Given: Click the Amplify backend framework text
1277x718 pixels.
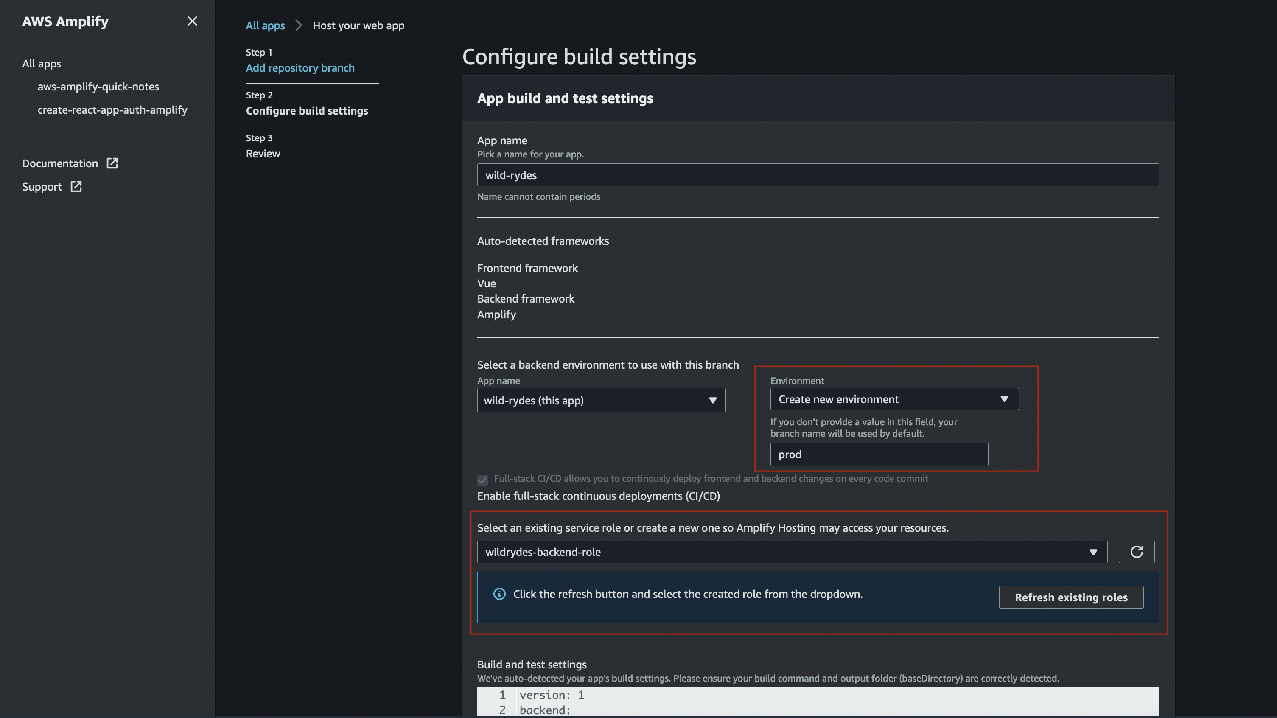Looking at the screenshot, I should 496,314.
